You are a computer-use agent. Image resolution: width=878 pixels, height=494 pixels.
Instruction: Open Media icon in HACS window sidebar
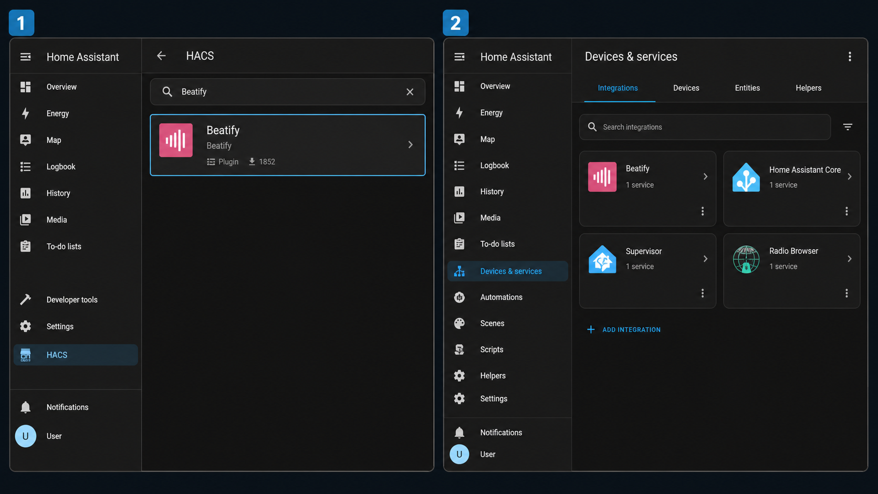pyautogui.click(x=25, y=219)
